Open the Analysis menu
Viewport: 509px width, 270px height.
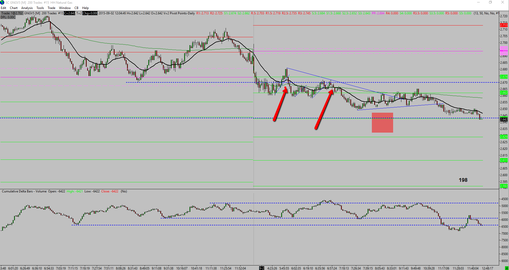tap(27, 8)
